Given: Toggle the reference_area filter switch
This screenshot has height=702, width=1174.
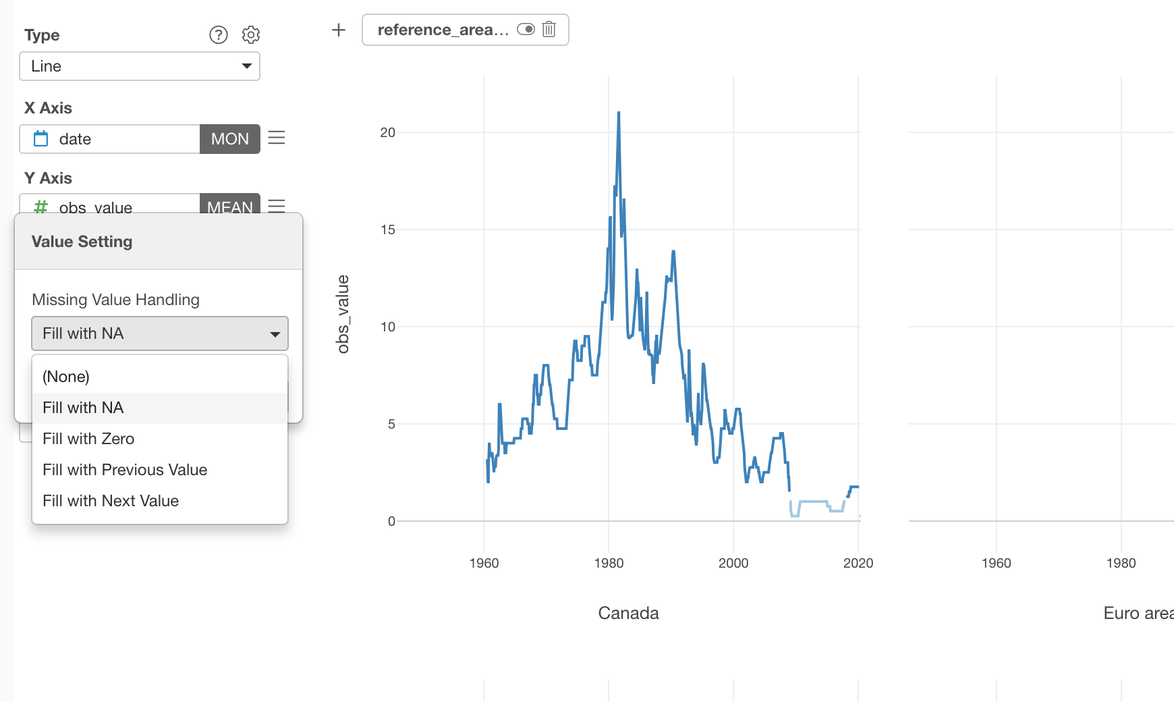Looking at the screenshot, I should [526, 30].
